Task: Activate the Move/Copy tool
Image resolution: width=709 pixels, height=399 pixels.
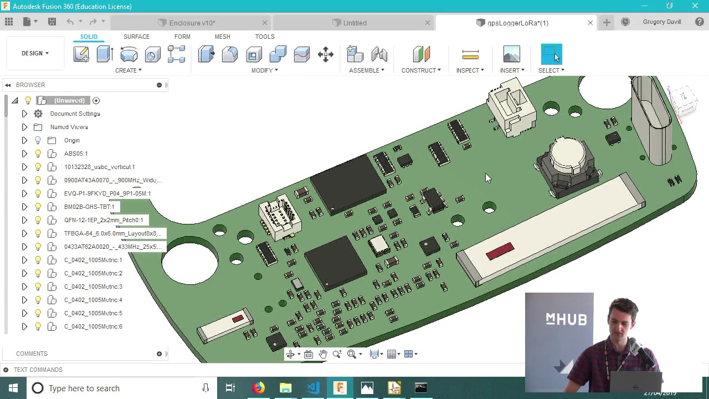Action: [326, 54]
